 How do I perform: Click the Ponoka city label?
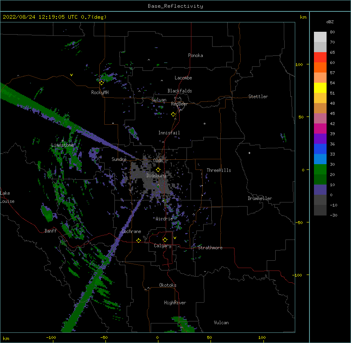195,55
